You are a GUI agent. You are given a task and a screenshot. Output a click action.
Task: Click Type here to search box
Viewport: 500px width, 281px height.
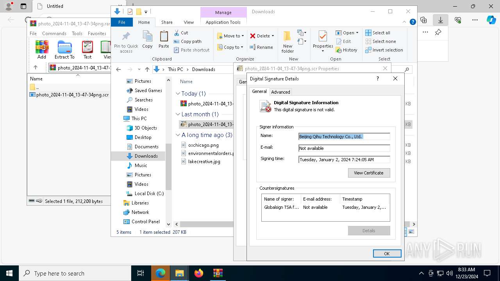click(75, 273)
